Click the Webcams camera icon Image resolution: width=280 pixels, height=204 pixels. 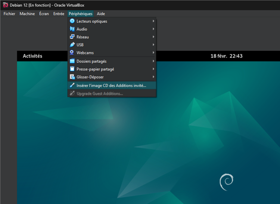pos(72,53)
